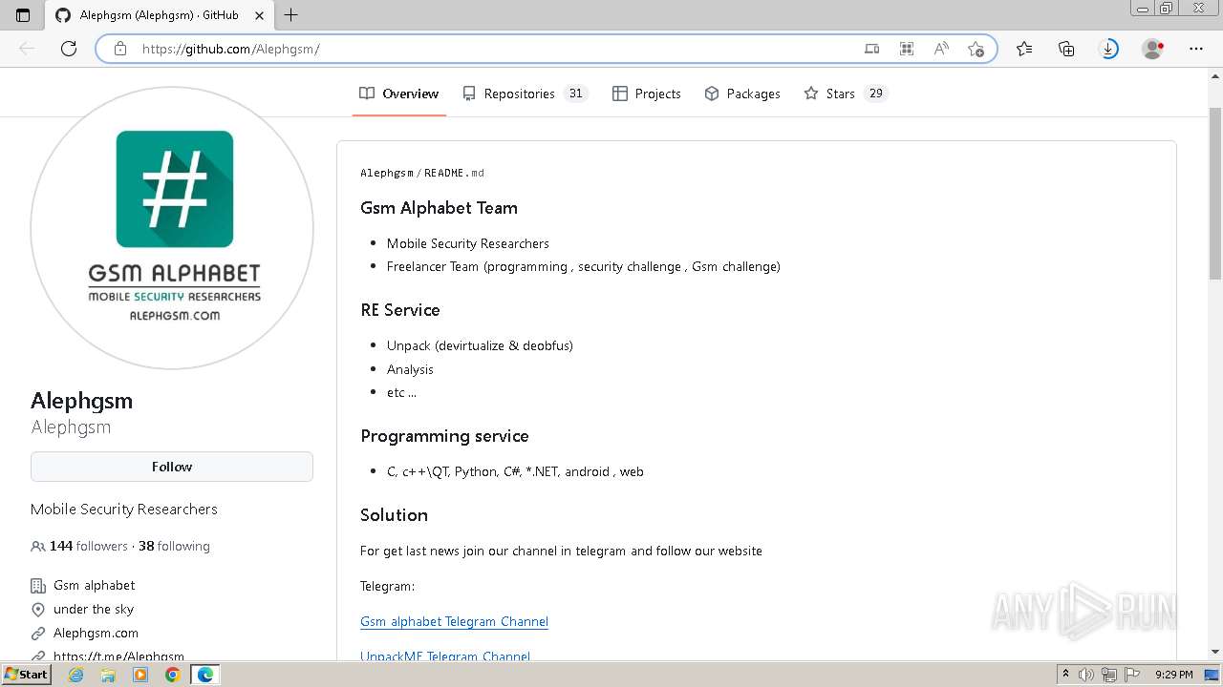The height and width of the screenshot is (687, 1223).
Task: Open File Explorer from taskbar
Action: pos(108,675)
